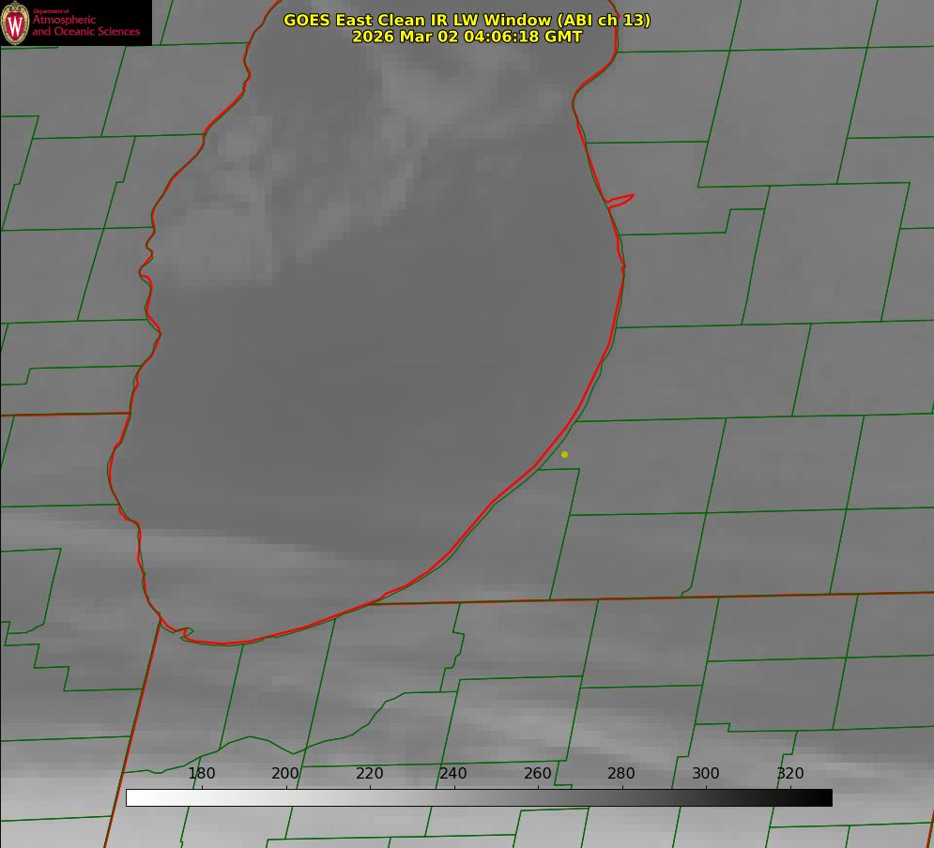The height and width of the screenshot is (848, 934).
Task: Click the black end of the temperature colorbar
Action: [x=826, y=797]
